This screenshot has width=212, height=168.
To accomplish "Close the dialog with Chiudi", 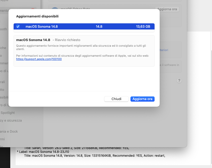I will pos(116,99).
